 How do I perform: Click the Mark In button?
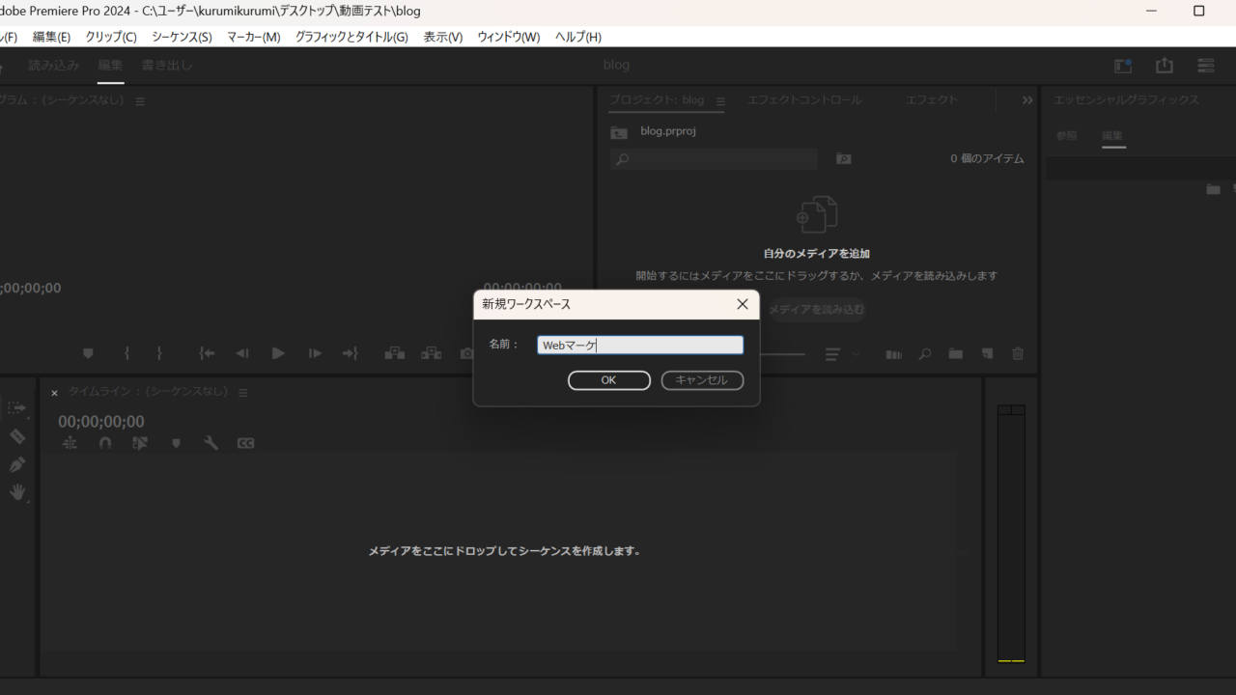coord(126,354)
